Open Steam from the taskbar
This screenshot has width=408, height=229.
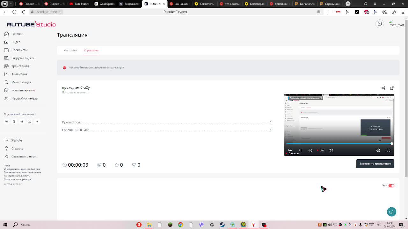click(x=222, y=225)
